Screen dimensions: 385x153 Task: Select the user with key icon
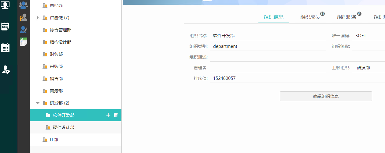pos(23,17)
